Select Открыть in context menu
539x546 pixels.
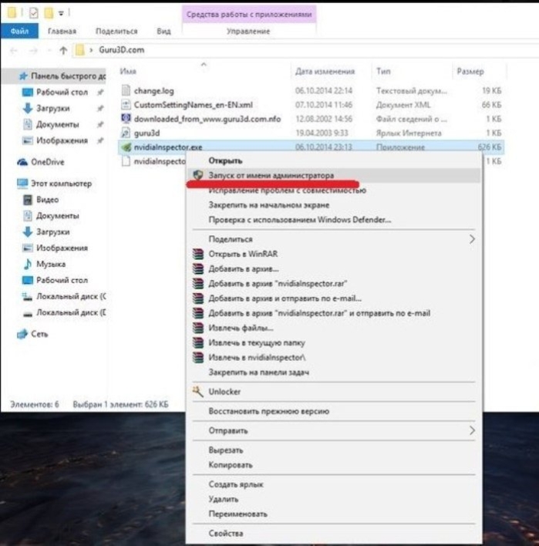(x=335, y=160)
